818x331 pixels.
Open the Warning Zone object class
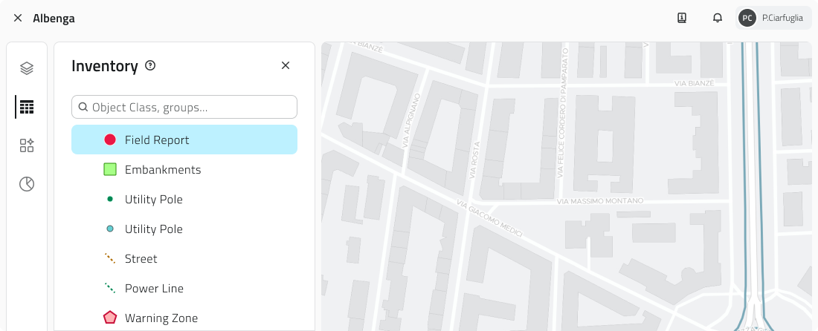[x=161, y=318]
